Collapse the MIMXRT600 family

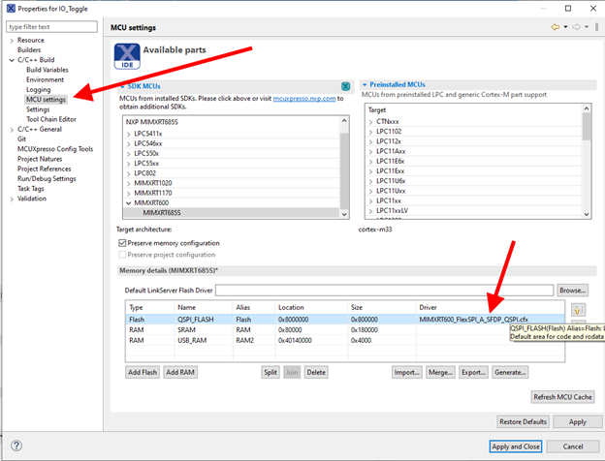click(129, 203)
